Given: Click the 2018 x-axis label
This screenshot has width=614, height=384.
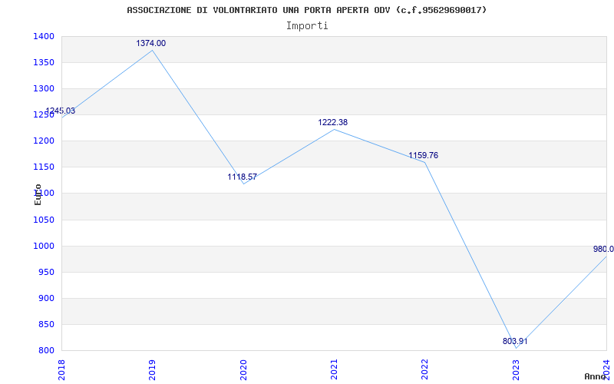Looking at the screenshot, I should click(x=61, y=369).
